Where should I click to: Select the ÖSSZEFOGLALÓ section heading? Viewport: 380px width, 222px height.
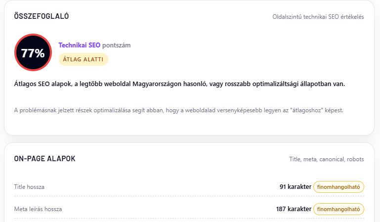(42, 16)
